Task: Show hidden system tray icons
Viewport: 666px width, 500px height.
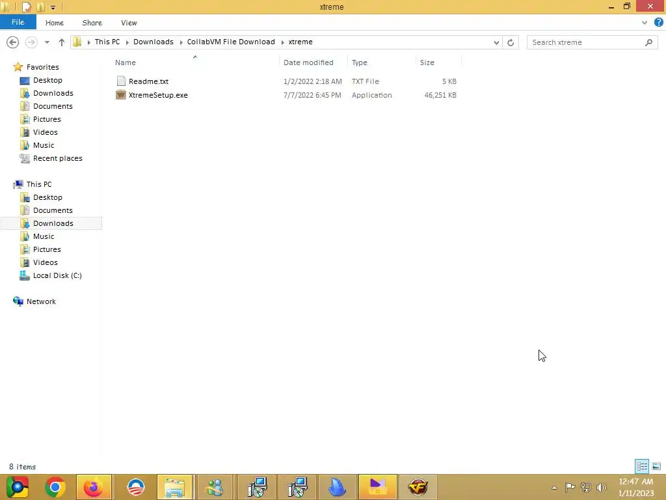Action: 554,488
